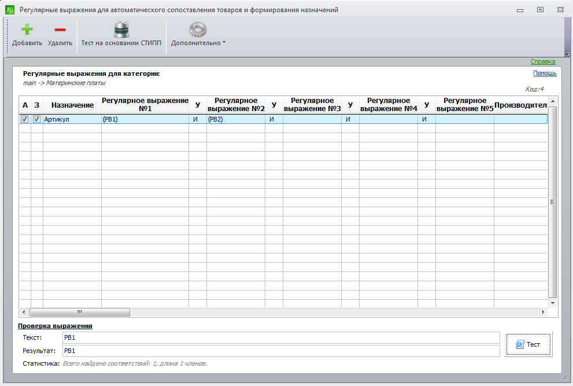This screenshot has height=386, width=573.
Task: Click the И condition after expression №4
Action: pyautogui.click(x=427, y=119)
